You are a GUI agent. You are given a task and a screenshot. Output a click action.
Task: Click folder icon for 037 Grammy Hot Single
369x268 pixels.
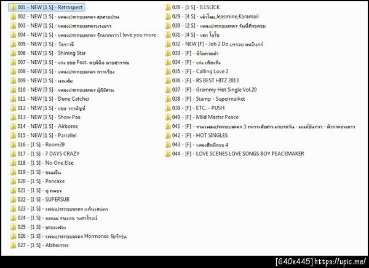tap(168, 90)
